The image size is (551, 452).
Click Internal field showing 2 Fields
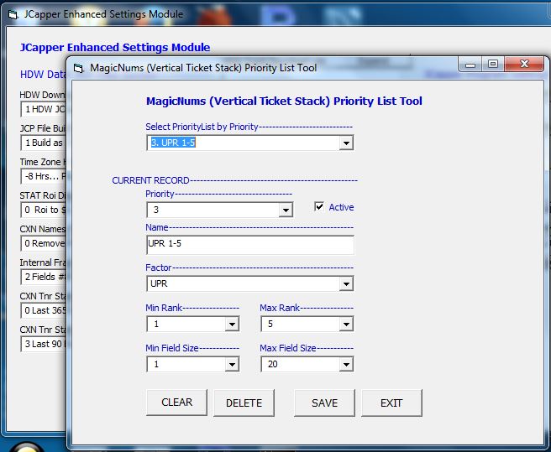click(x=43, y=277)
